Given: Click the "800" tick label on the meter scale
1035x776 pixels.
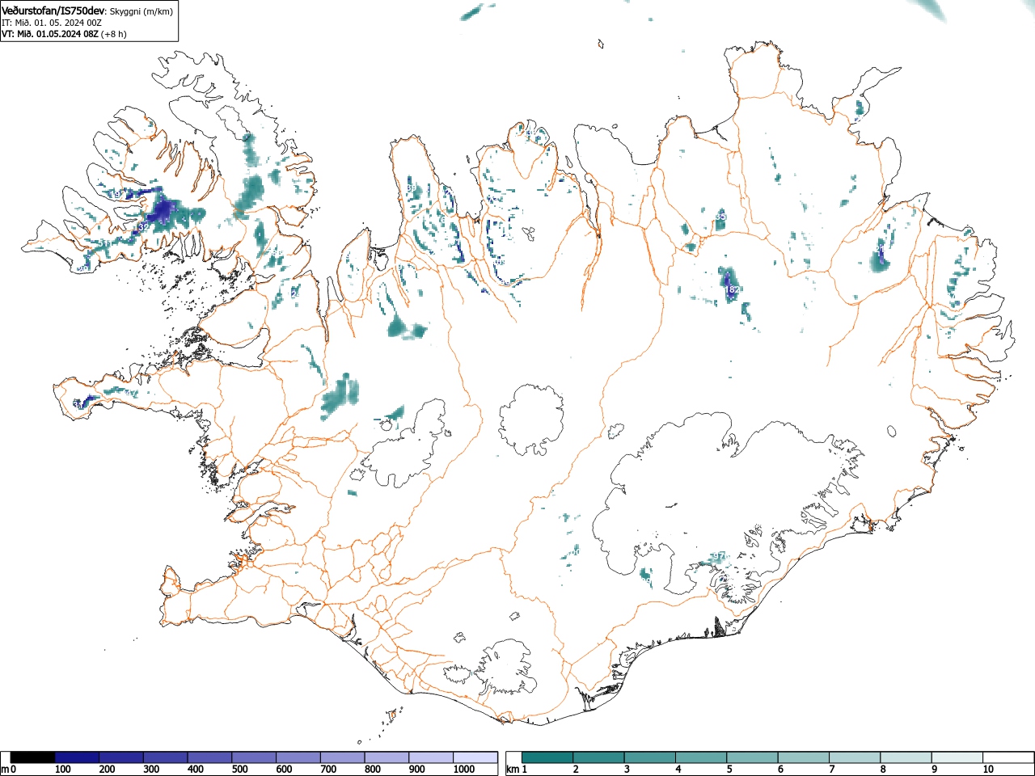Looking at the screenshot, I should coord(373,770).
